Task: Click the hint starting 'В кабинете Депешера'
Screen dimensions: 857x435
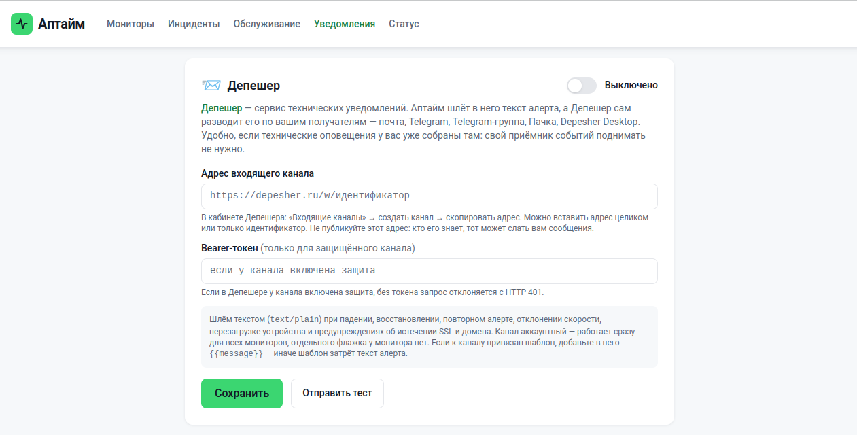Action: click(x=425, y=223)
